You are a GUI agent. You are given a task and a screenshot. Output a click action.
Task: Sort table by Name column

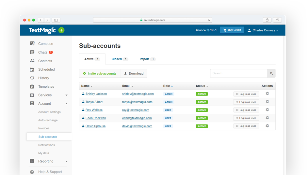tap(87, 86)
